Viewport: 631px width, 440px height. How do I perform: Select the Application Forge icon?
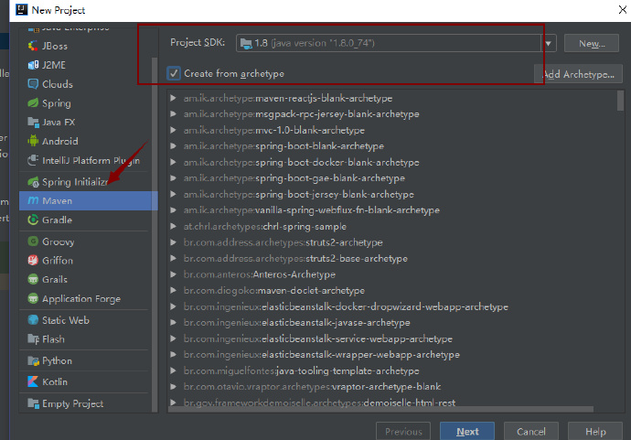pyautogui.click(x=33, y=299)
